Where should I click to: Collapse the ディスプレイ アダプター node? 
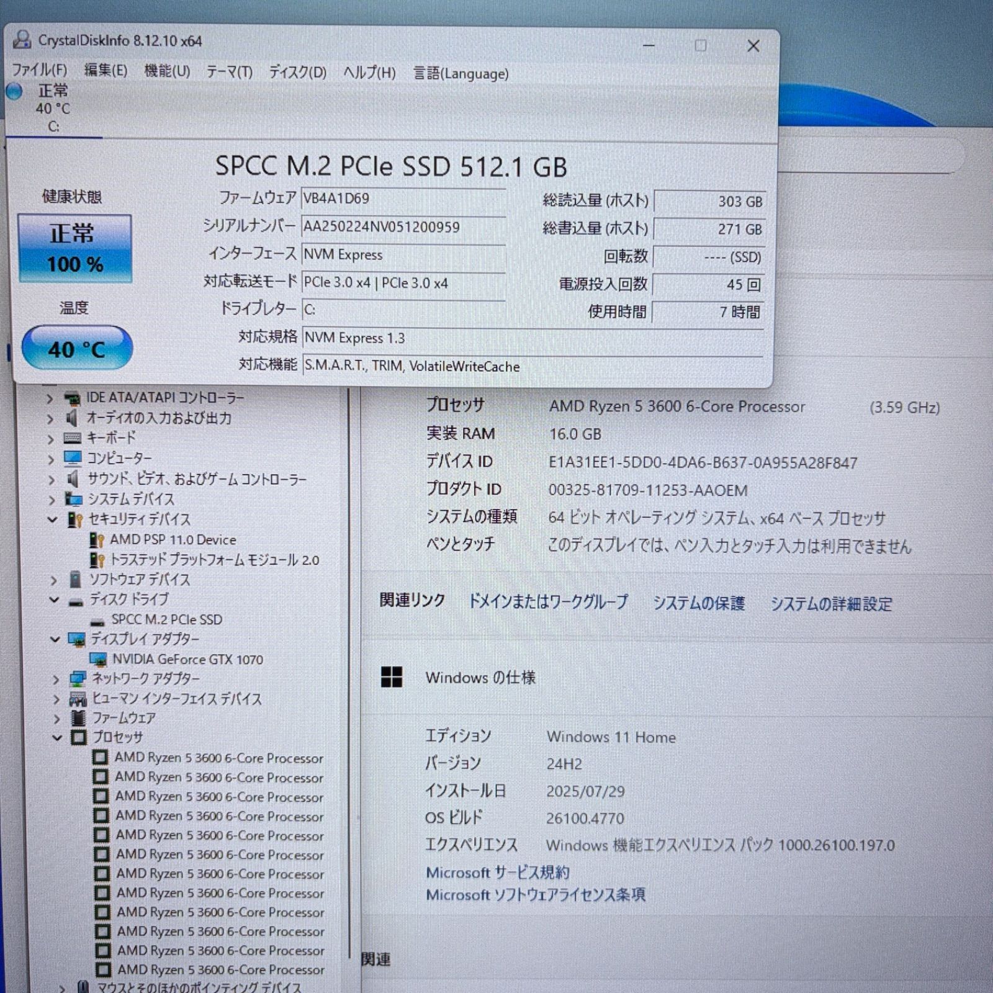tap(55, 639)
